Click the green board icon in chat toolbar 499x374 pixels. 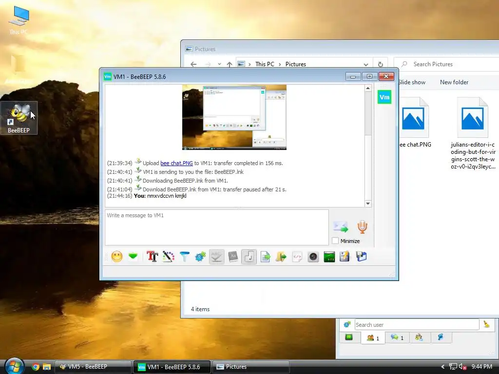click(x=329, y=256)
